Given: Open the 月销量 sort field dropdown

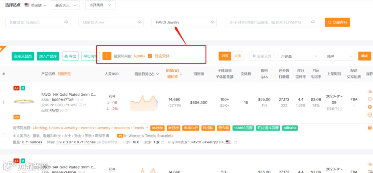Looking at the screenshot, I should (x=298, y=56).
